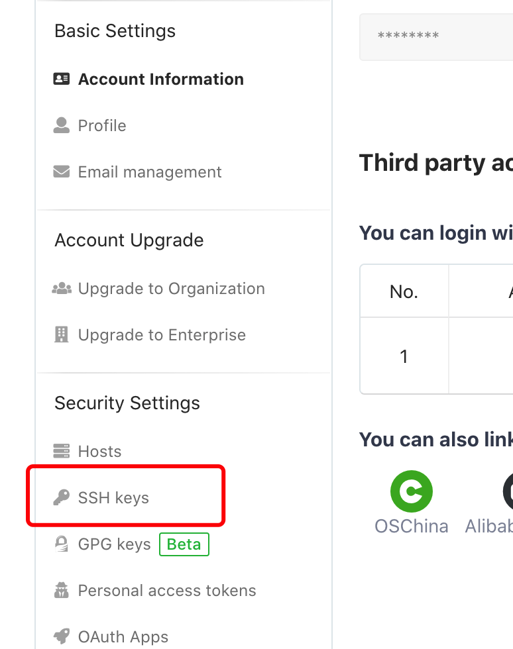Screen dimensions: 513x649
Task: Click the OAuth Apps rocket icon
Action: (x=62, y=636)
